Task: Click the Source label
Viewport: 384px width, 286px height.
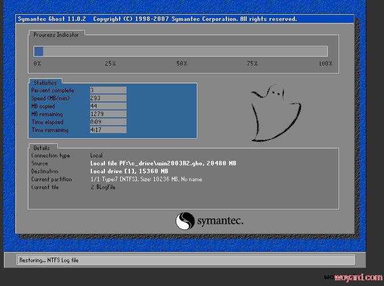Action: point(40,163)
